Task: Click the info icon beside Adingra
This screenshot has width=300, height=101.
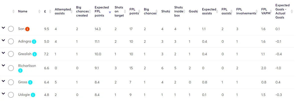Action: 34,41
